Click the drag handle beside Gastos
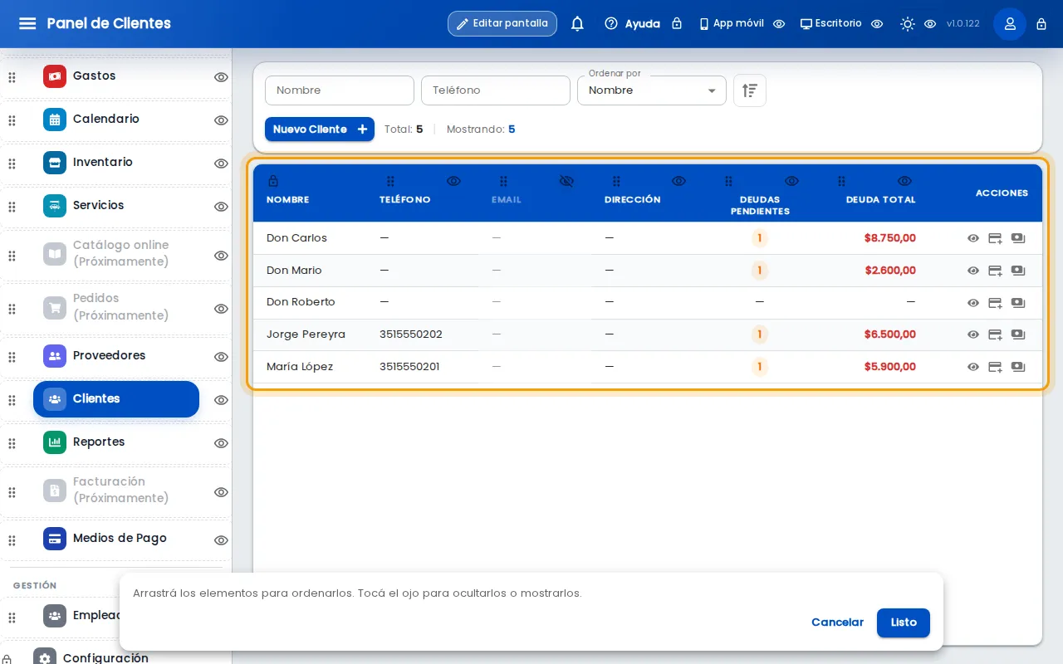 tap(12, 77)
